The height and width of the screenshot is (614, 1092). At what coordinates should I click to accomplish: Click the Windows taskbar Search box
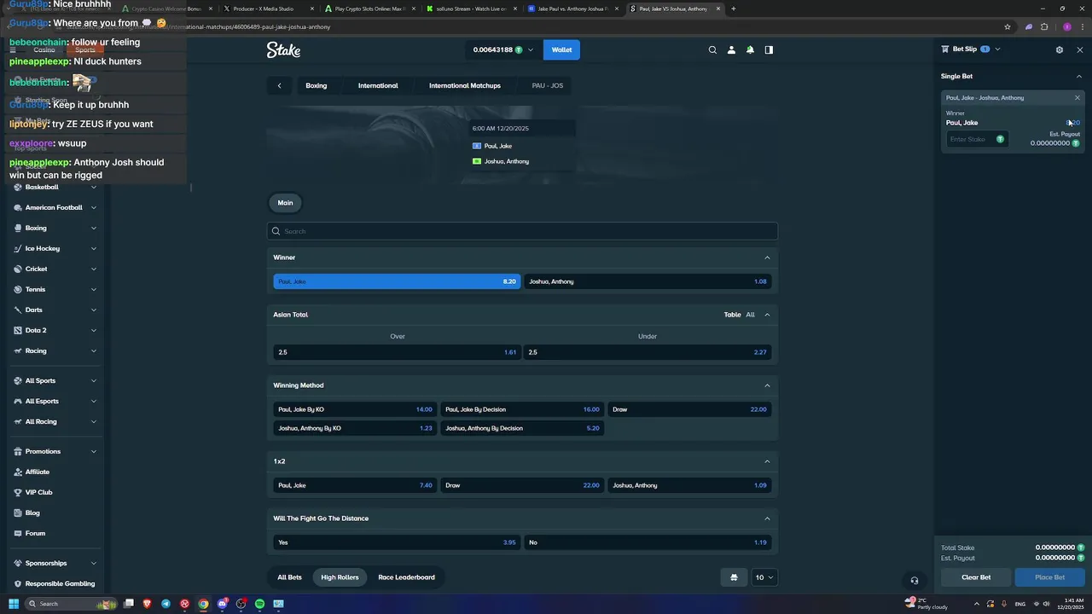(70, 604)
